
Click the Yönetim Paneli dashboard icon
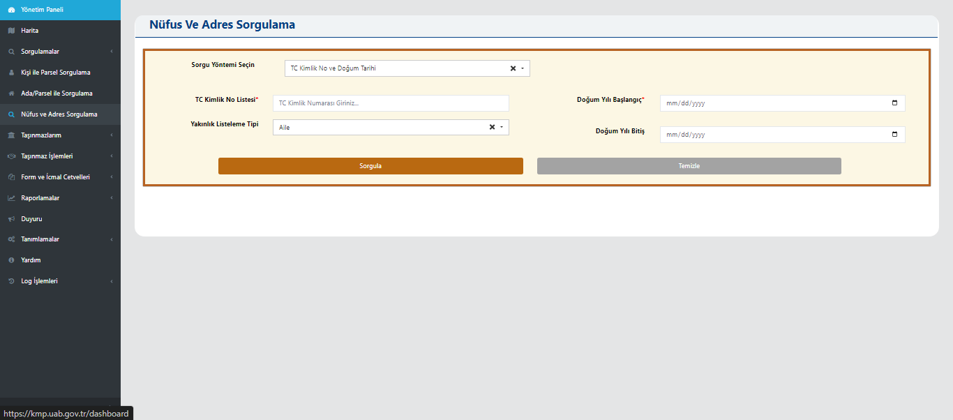(x=11, y=10)
